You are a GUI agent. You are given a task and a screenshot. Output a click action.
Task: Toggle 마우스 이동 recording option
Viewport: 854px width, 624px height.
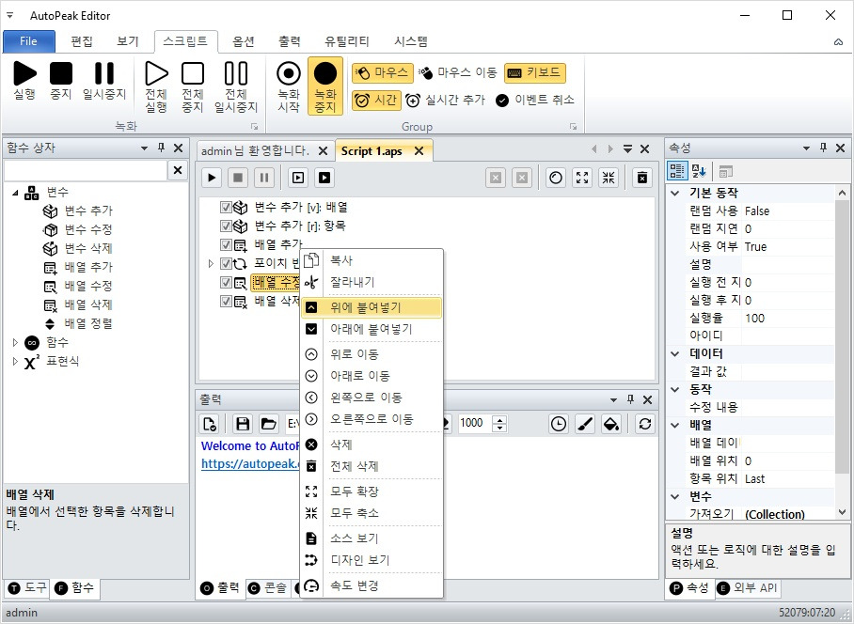[458, 72]
